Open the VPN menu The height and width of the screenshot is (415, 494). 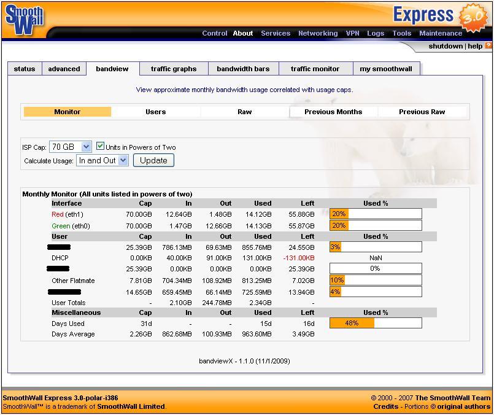[352, 33]
